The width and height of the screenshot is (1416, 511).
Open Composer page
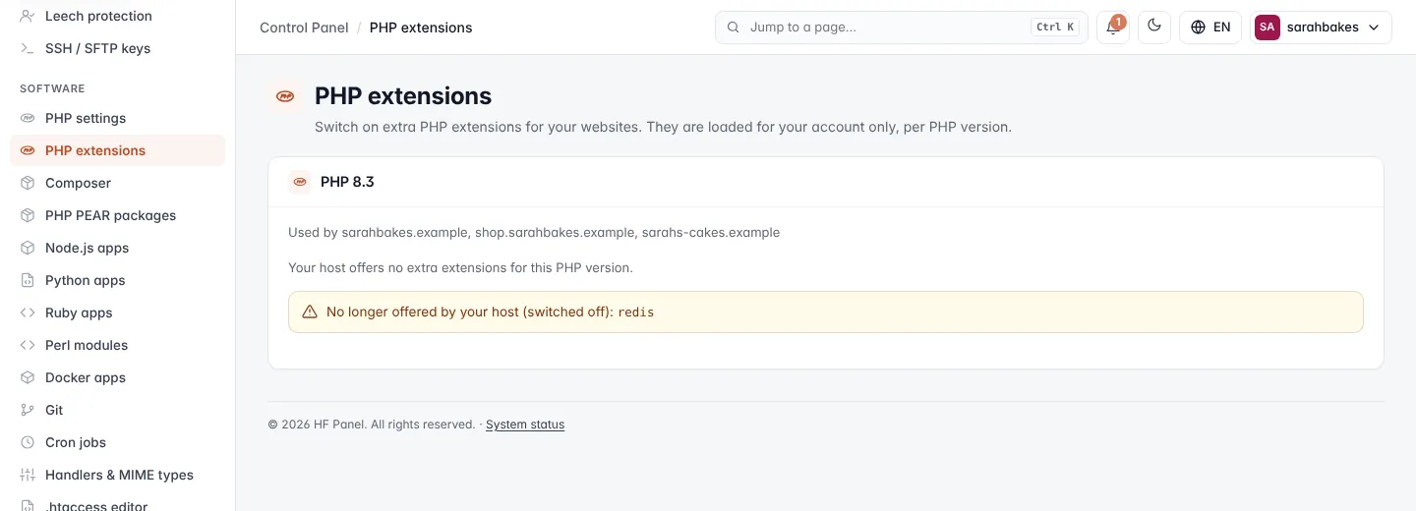point(117,183)
